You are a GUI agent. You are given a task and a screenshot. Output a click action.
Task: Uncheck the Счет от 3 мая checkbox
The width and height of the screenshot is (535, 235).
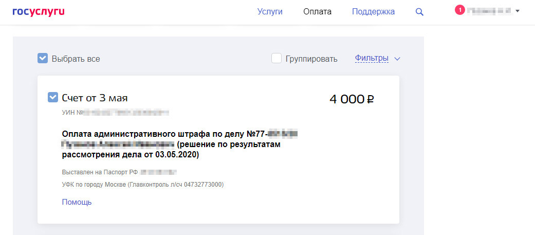(53, 97)
